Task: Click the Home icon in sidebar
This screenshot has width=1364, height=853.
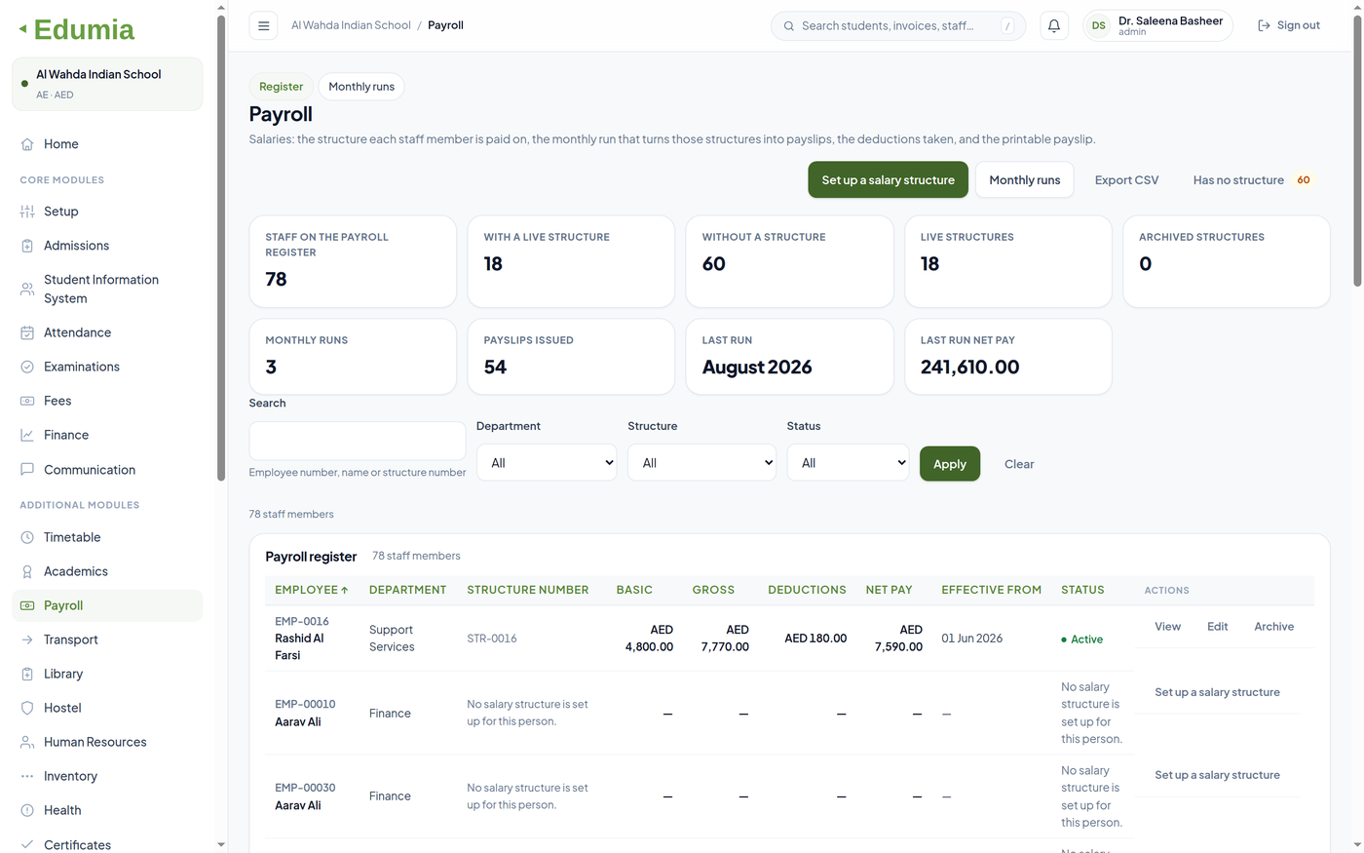Action: point(27,144)
